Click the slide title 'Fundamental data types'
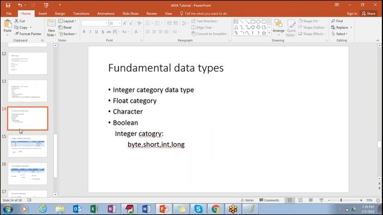383x215 pixels. point(166,68)
